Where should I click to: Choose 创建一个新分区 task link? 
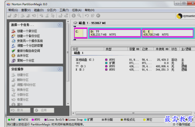(x=27, y=31)
